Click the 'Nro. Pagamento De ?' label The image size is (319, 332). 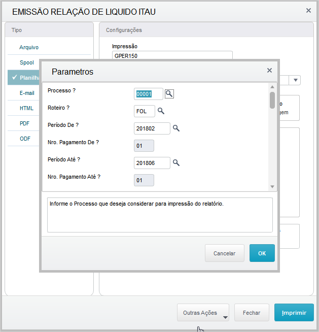pos(73,142)
